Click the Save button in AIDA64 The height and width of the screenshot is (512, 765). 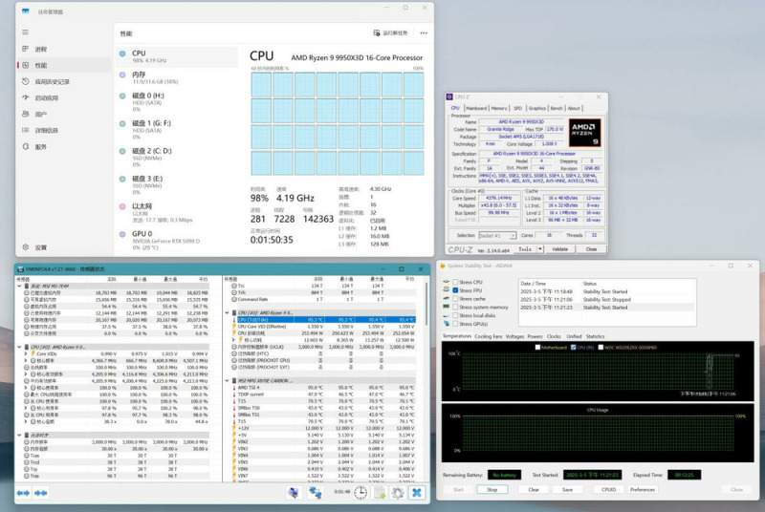[567, 489]
